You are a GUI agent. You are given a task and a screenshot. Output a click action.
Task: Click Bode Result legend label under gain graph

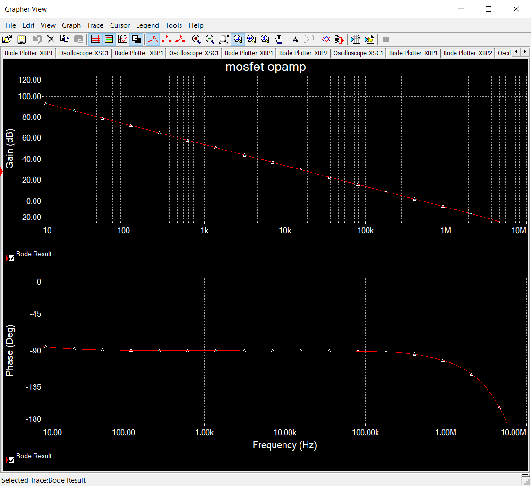pyautogui.click(x=34, y=254)
